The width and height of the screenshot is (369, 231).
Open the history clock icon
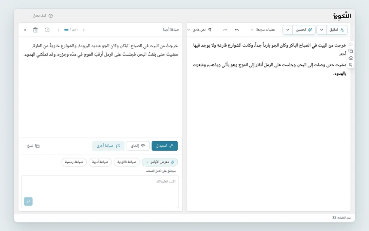[47, 30]
